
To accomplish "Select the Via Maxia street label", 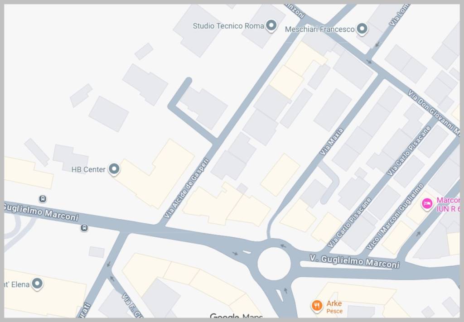I will coord(332,142).
